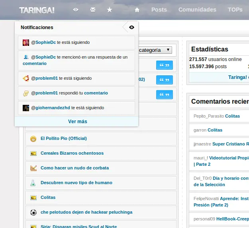
Task: Open @problem01 profile in following notification
Action: (45, 79)
